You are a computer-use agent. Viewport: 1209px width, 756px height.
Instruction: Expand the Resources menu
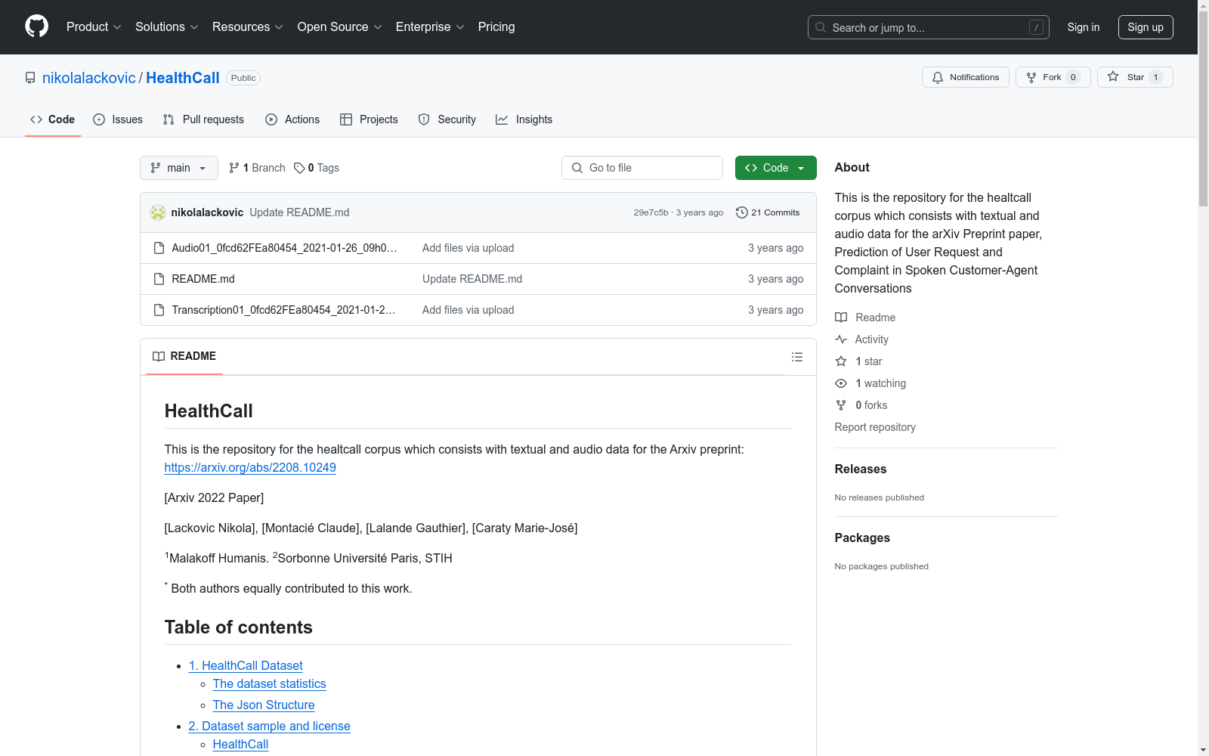[x=248, y=27]
